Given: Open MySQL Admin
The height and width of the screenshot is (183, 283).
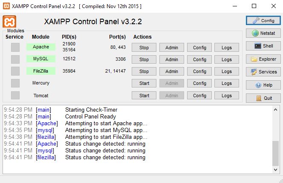Looking at the screenshot, I should (172, 59).
